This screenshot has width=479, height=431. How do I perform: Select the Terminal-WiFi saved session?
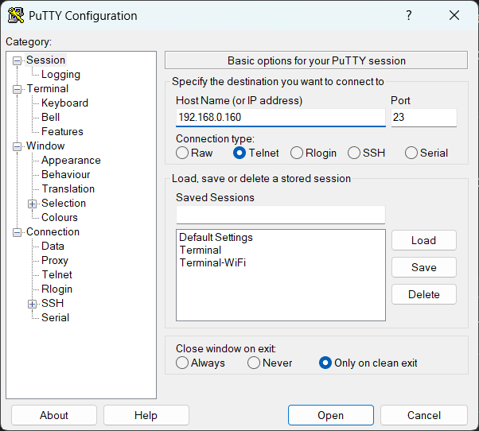pyautogui.click(x=212, y=263)
